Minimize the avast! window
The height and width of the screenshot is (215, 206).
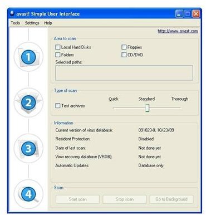click(179, 14)
